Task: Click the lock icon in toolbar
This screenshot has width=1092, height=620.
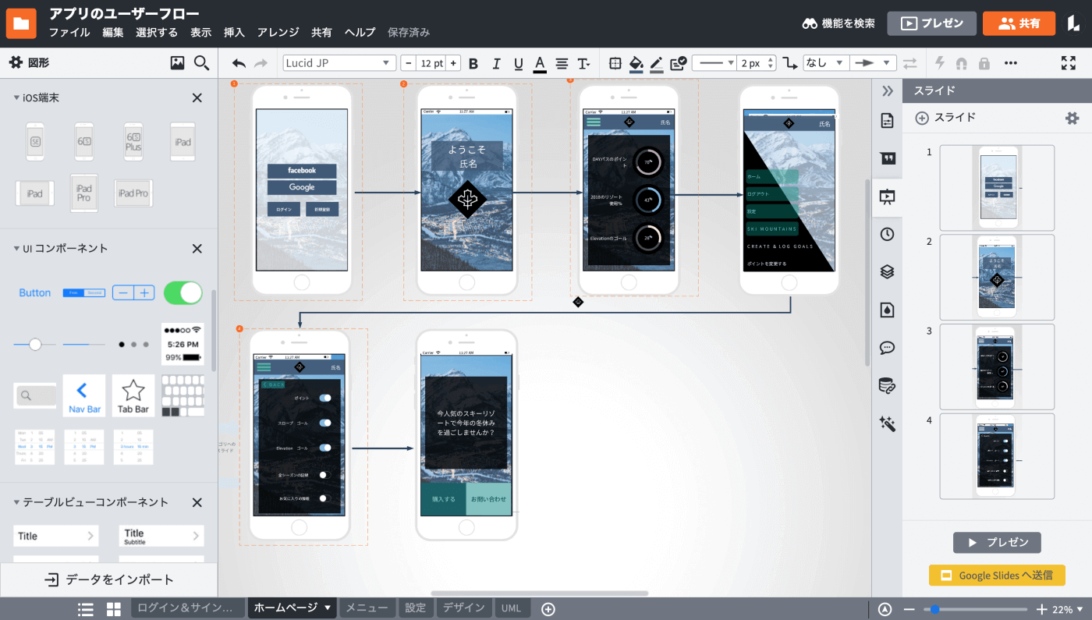Action: pos(984,63)
